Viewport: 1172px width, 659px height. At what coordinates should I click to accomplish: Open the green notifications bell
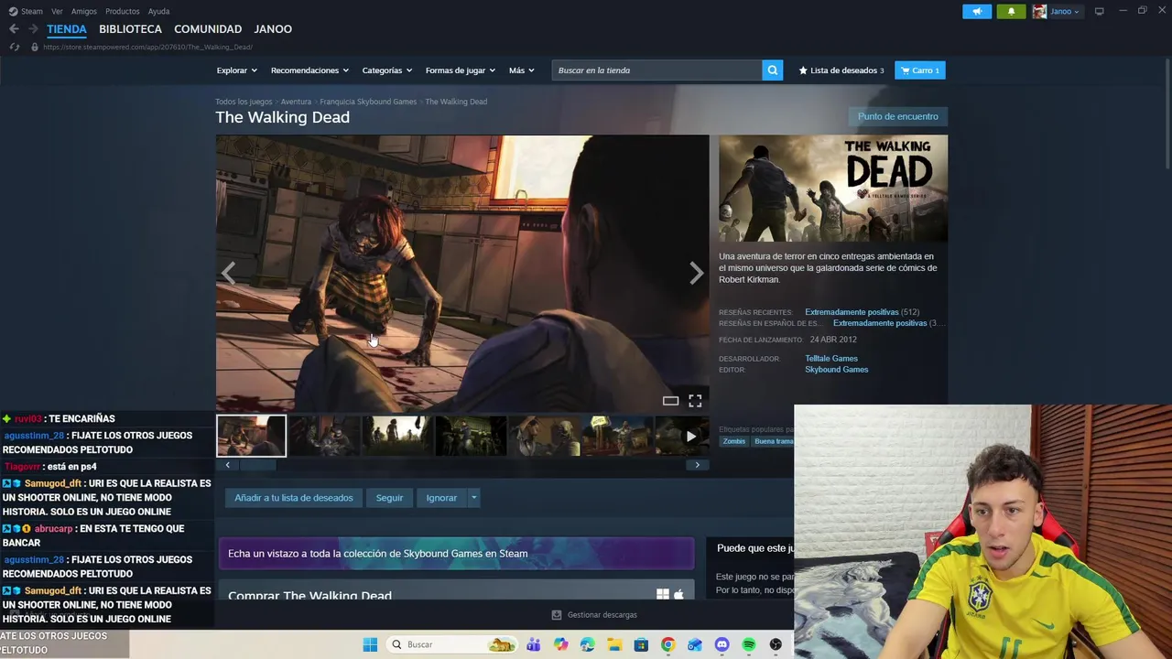(x=1011, y=11)
